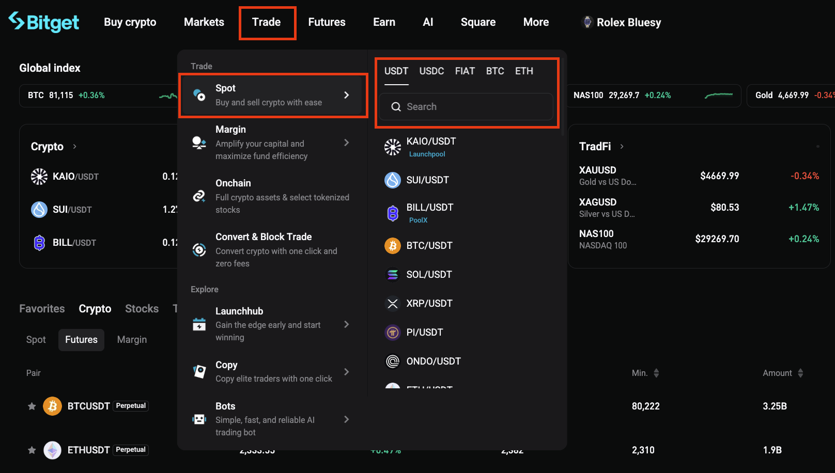
Task: Open XAGUSD Silver in TradFi
Action: (699, 208)
